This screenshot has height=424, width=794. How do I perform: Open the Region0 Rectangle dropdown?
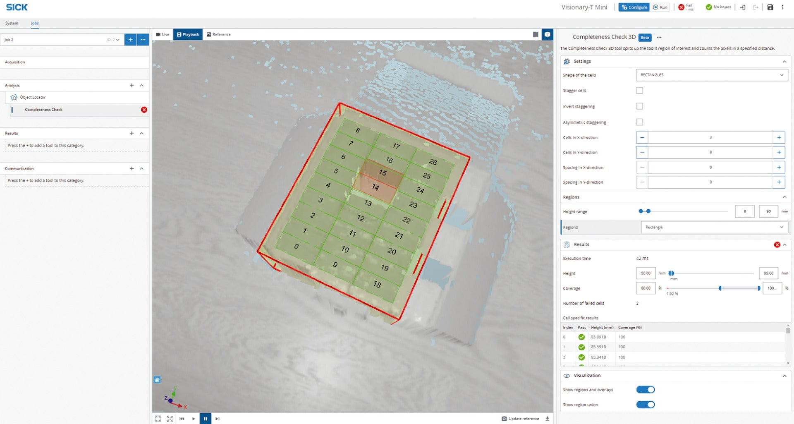tap(714, 227)
